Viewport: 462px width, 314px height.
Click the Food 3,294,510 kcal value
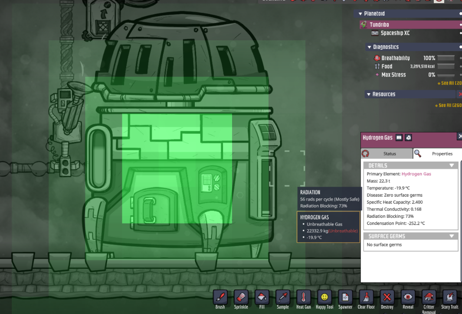point(422,67)
